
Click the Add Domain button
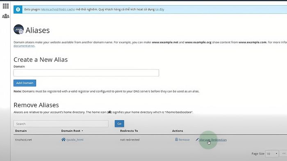25,83
